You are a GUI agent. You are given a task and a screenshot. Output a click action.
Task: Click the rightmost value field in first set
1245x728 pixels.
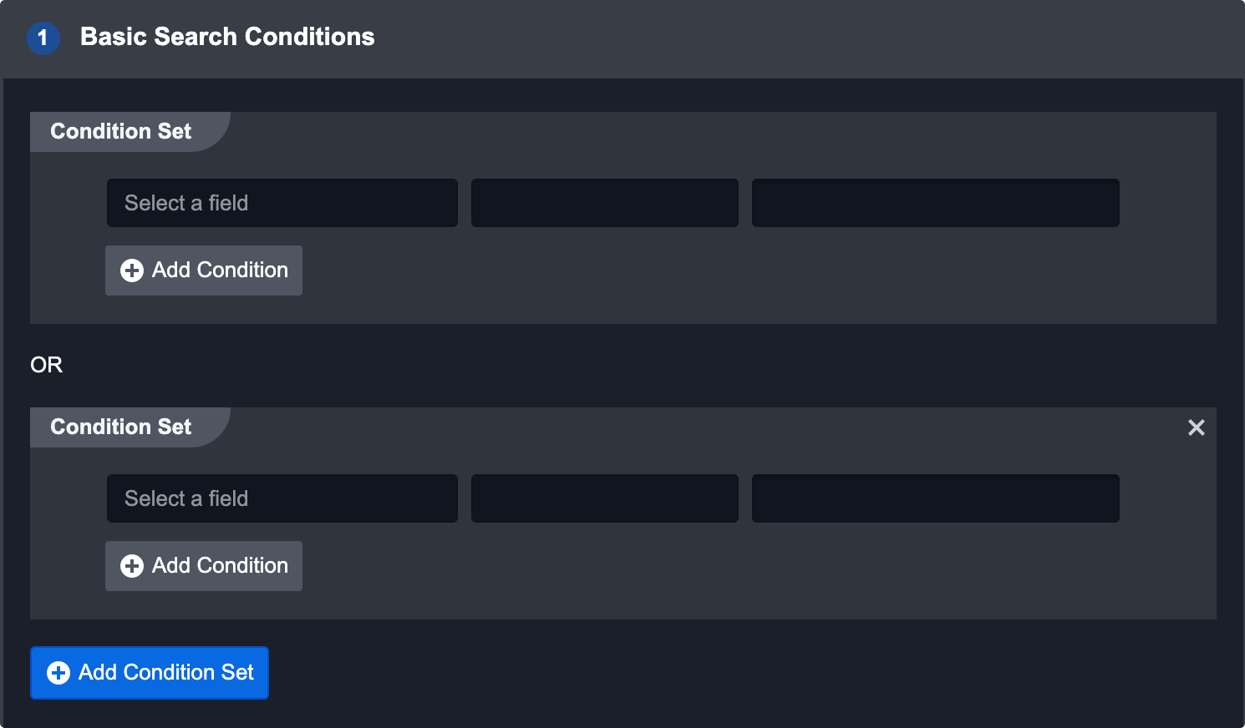coord(935,203)
